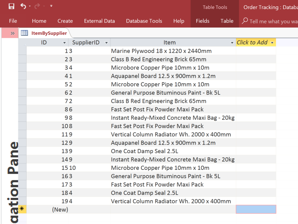298x224 pixels.
Task: Click the Save icon in Quick Access Toolbar
Action: click(x=11, y=6)
